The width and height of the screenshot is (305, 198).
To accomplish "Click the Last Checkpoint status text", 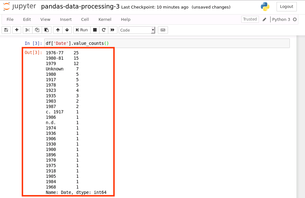I will (x=155, y=7).
